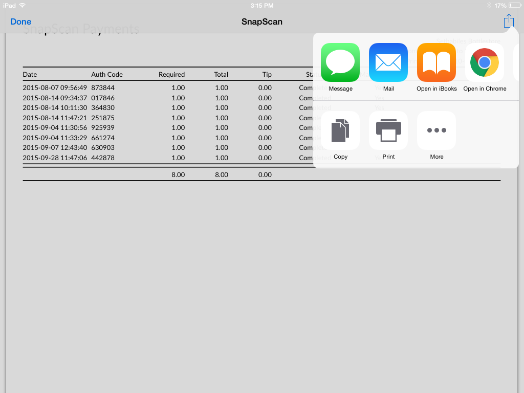Select auth code 873844

(103, 88)
